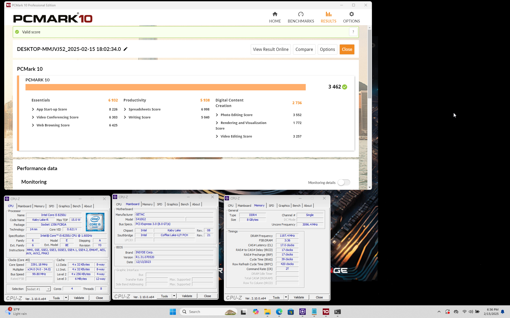This screenshot has width=510, height=318.
Task: Click the taskbar clock showing 6:36 PM
Action: coord(491,312)
